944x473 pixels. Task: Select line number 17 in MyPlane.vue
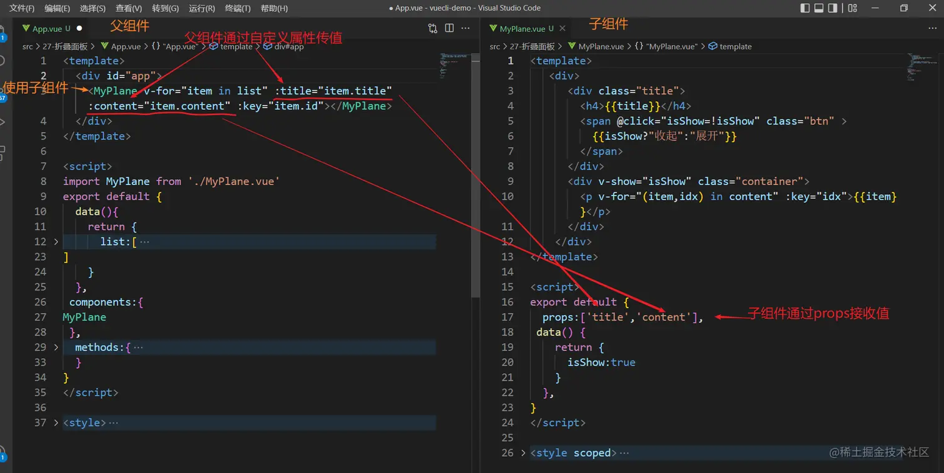click(x=507, y=317)
